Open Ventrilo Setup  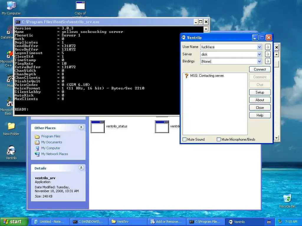pos(260,92)
